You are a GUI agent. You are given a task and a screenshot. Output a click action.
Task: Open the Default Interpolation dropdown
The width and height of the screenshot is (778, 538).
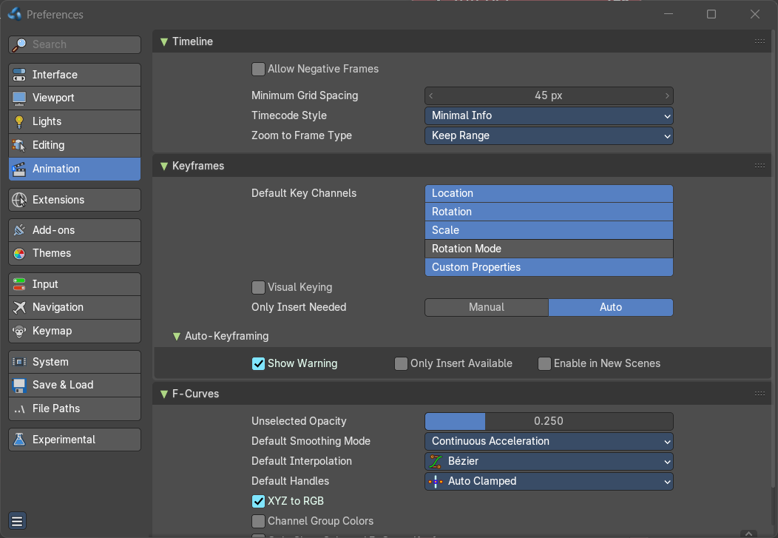pyautogui.click(x=549, y=462)
